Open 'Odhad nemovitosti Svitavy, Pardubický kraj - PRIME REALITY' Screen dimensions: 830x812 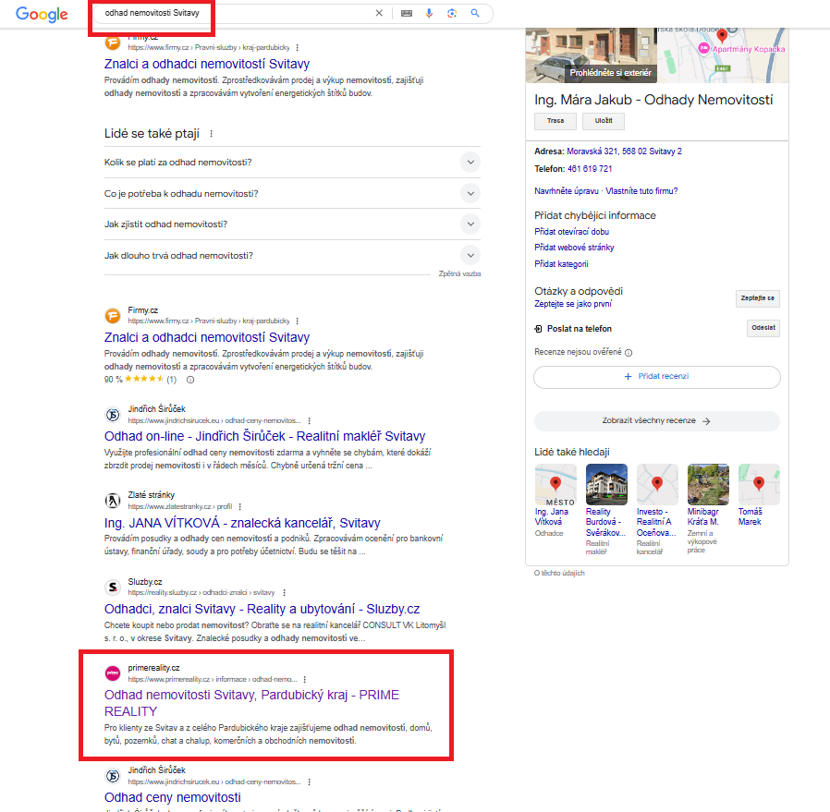(x=252, y=704)
